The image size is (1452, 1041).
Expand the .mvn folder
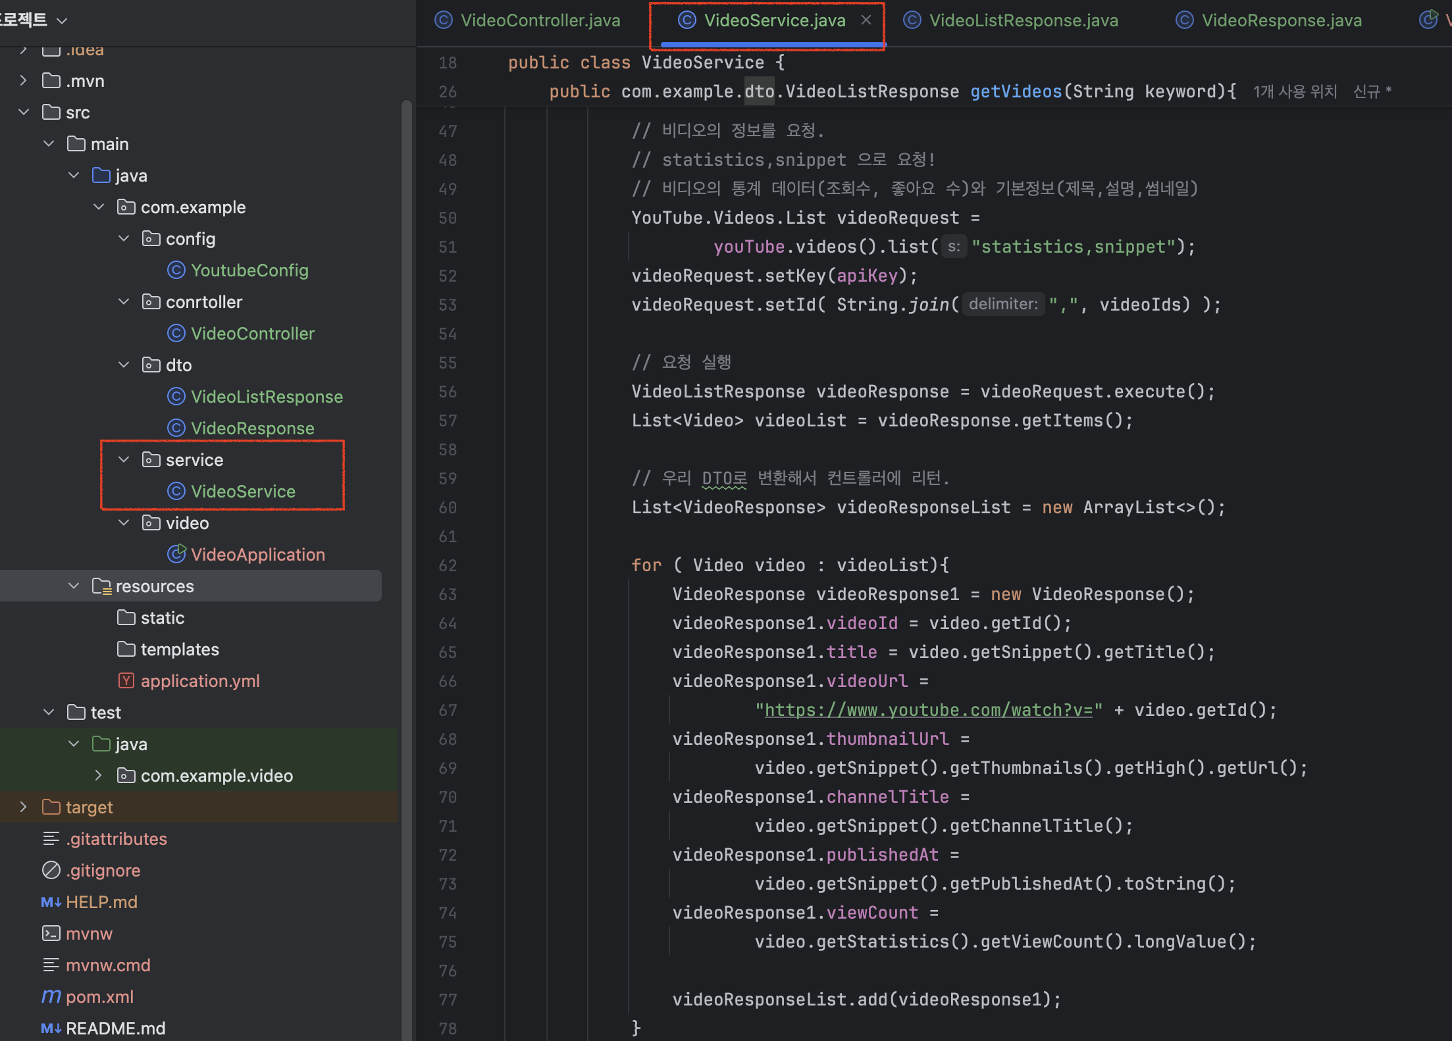tap(24, 81)
